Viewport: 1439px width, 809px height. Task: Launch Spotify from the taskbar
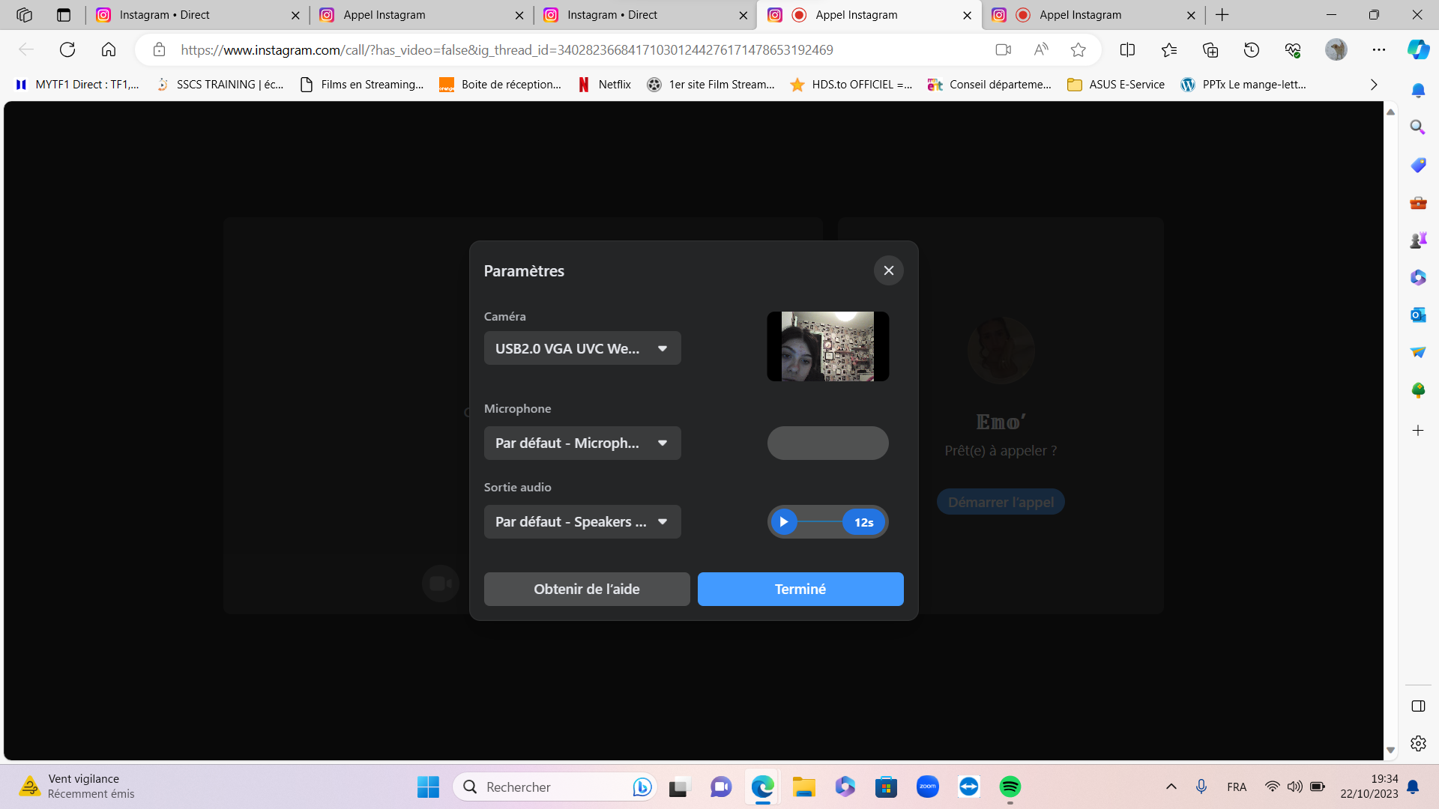(x=1010, y=787)
